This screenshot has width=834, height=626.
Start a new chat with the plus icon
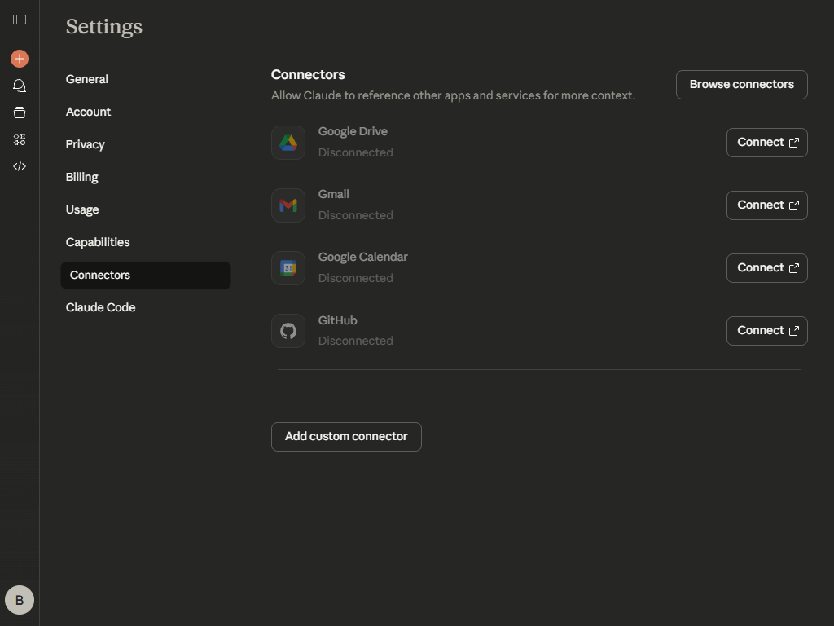(x=20, y=58)
